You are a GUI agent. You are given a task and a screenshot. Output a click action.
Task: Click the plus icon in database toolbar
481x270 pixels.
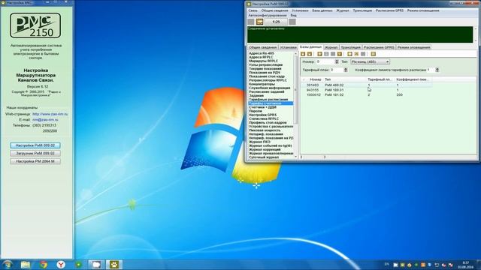coord(319,54)
